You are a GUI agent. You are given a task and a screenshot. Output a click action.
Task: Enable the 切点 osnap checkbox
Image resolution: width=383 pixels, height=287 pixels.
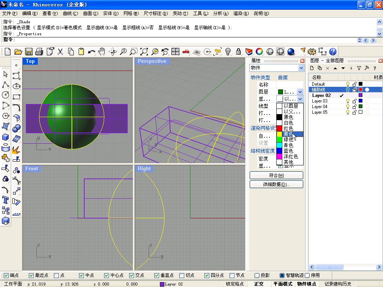[182, 275]
